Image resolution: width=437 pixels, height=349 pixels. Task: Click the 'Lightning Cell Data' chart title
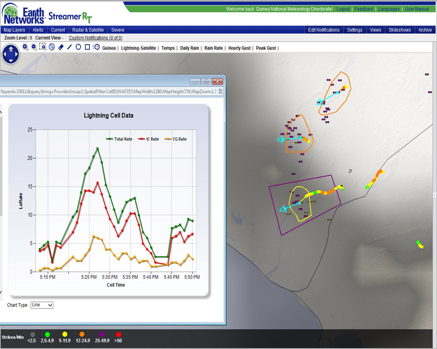click(109, 115)
